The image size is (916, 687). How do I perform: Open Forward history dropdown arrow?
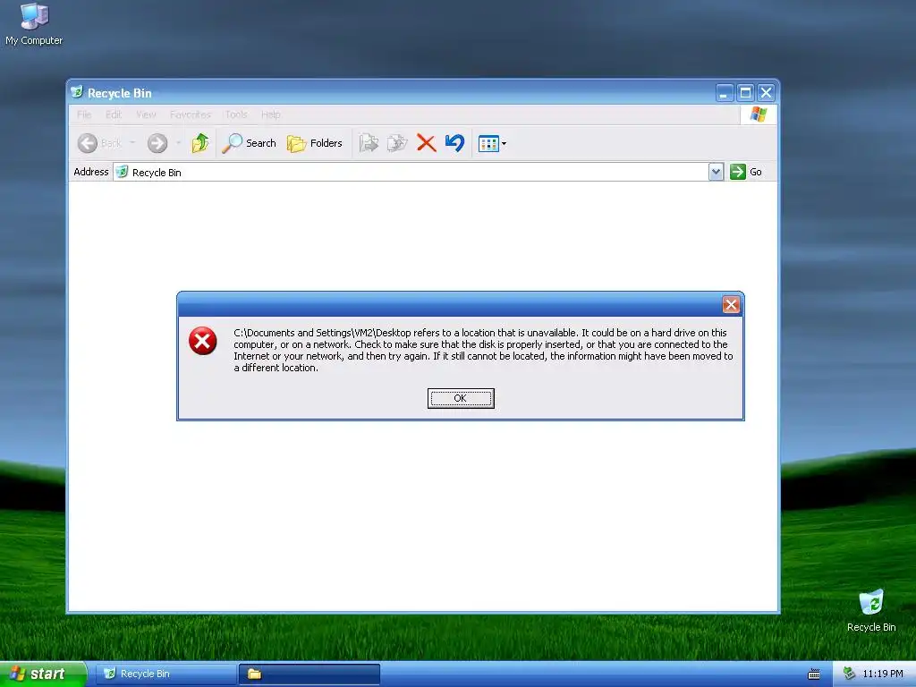pyautogui.click(x=178, y=143)
